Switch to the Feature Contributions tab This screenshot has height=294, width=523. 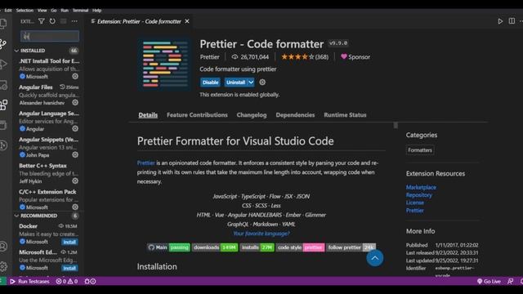point(197,115)
